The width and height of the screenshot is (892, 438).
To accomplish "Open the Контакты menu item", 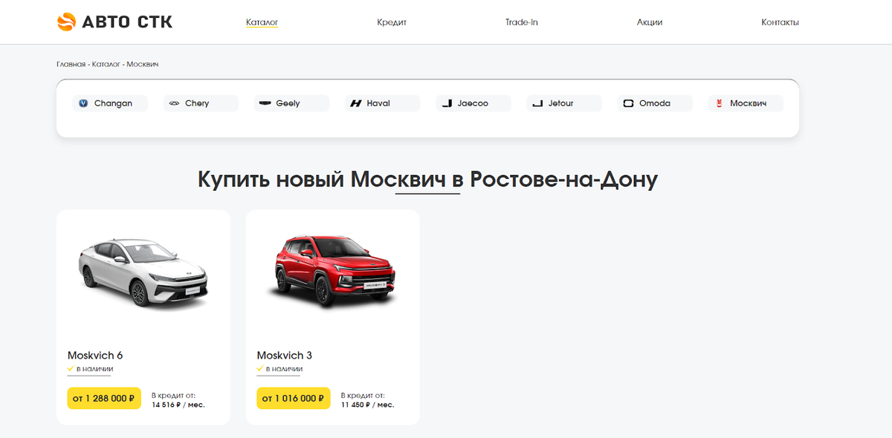I will (x=780, y=22).
